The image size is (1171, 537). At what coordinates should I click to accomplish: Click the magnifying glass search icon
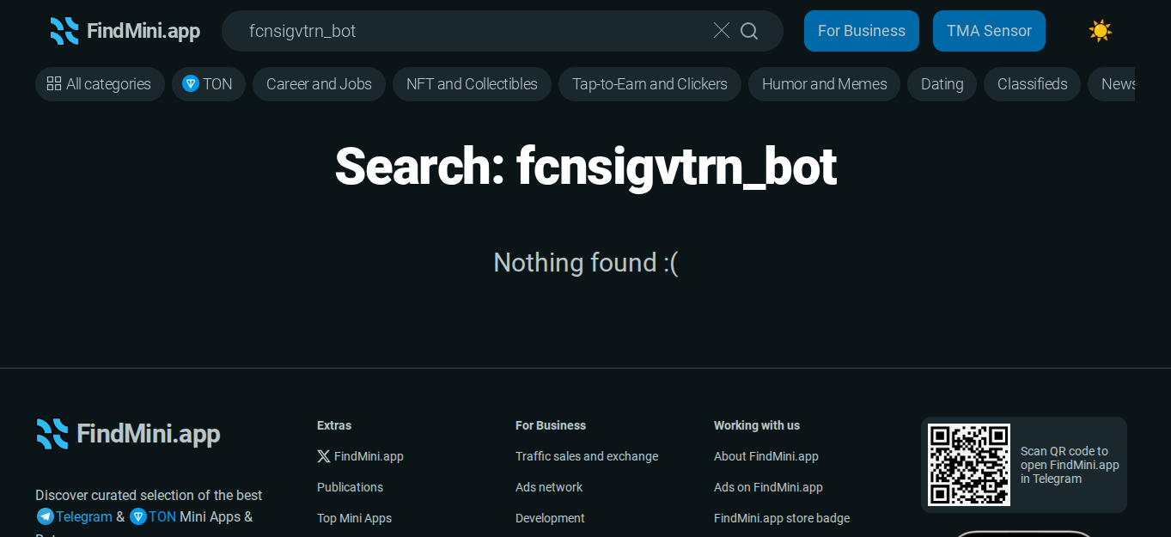tap(749, 31)
